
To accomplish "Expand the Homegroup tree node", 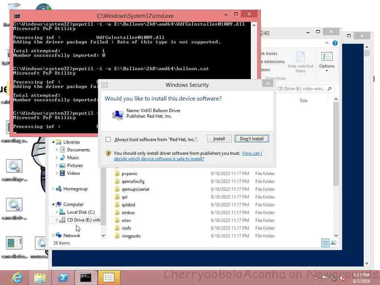I will point(53,189).
